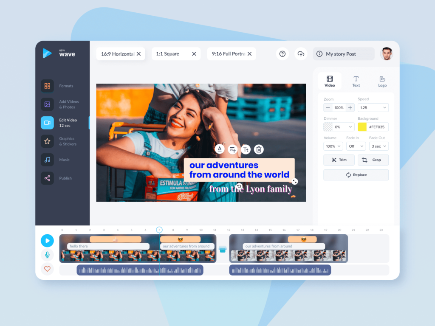Select thumbs-up sticker clip in first video

[x=116, y=239]
